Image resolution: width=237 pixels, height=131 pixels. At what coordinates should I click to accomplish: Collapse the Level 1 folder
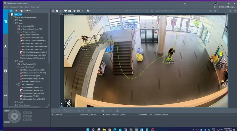click(x=14, y=23)
